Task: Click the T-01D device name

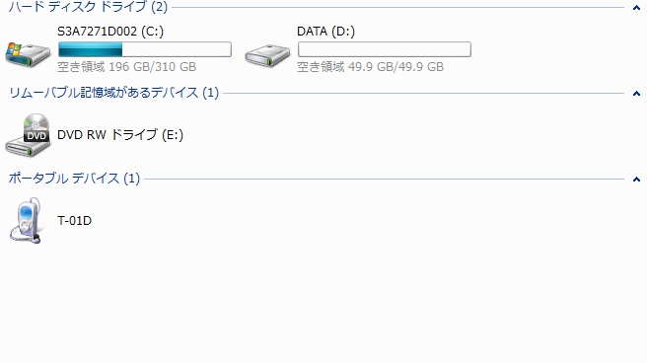Action: tap(74, 221)
